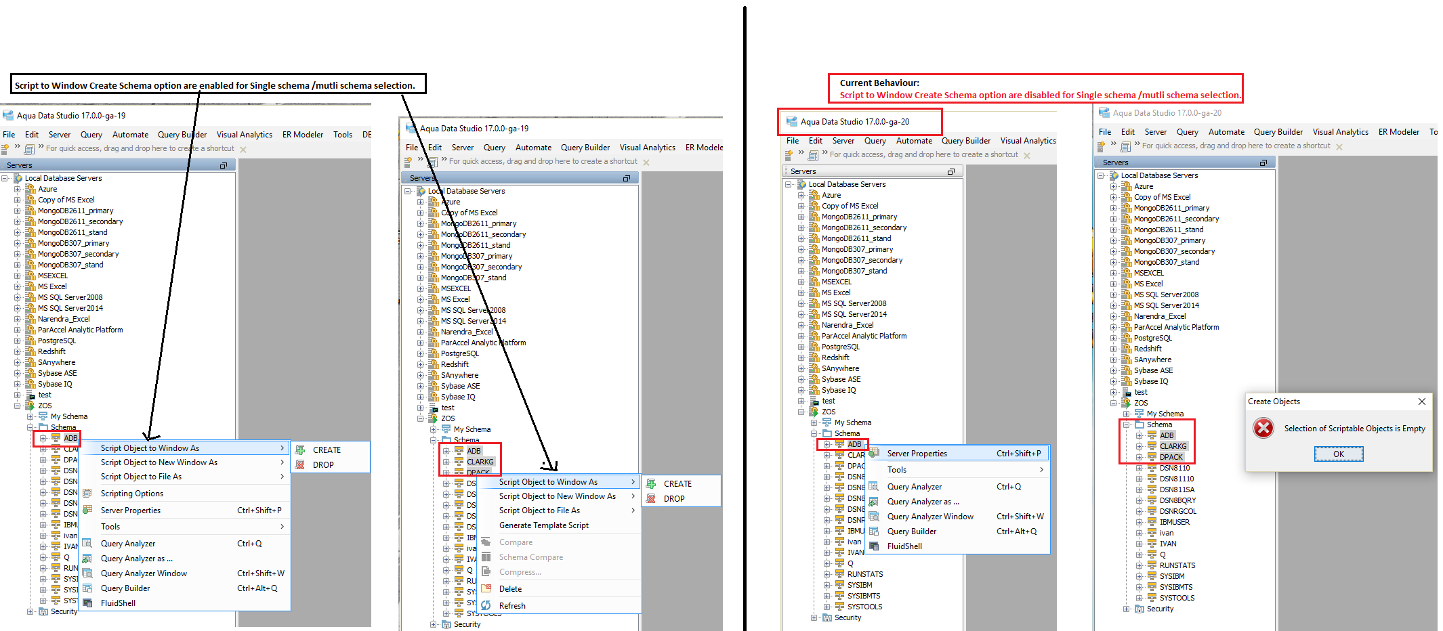Click Security folder icon in third window
The image size is (1443, 631).
pyautogui.click(x=827, y=617)
